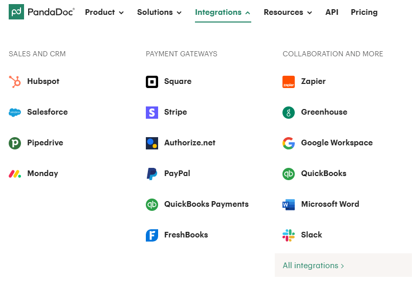Screen dimensions: 415x283
Task: Click the green Pipedrive icon
Action: [x=15, y=143]
